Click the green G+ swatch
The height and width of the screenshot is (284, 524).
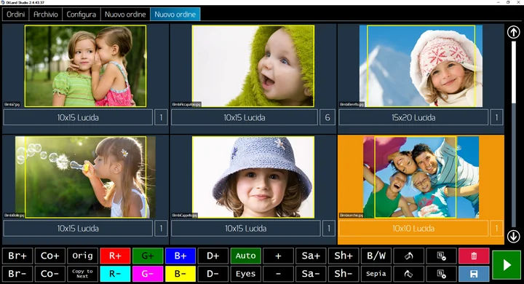(148, 256)
